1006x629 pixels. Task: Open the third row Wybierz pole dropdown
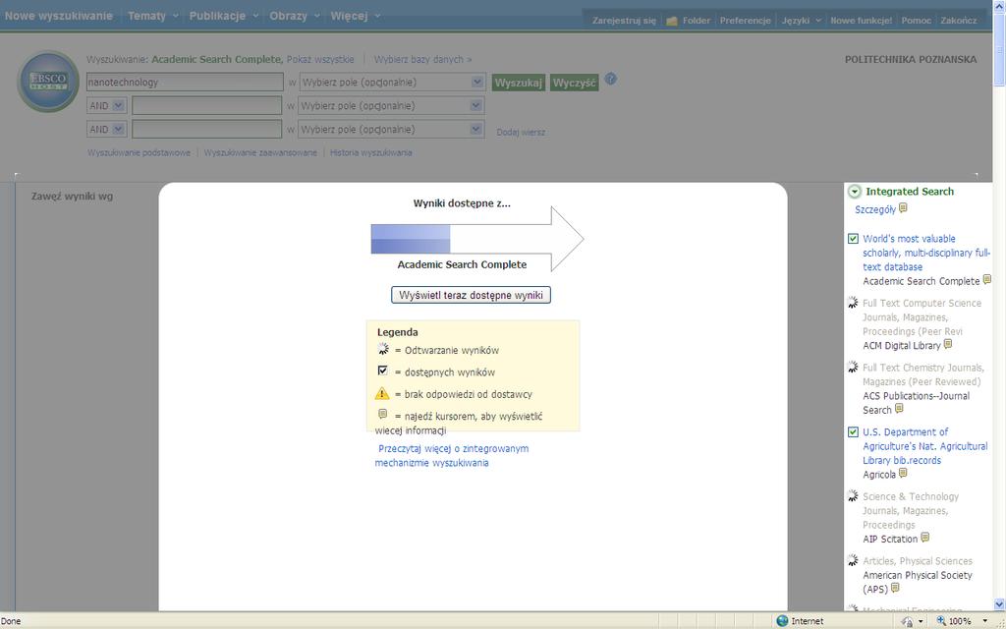476,129
